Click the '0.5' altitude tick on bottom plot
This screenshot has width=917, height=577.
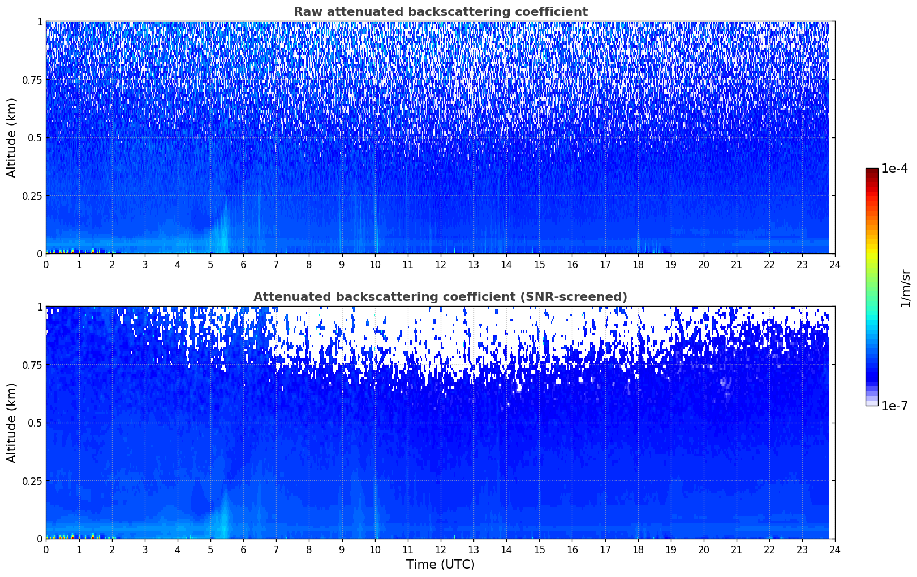coord(35,423)
